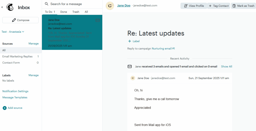Open Notification Settings

click(15, 91)
